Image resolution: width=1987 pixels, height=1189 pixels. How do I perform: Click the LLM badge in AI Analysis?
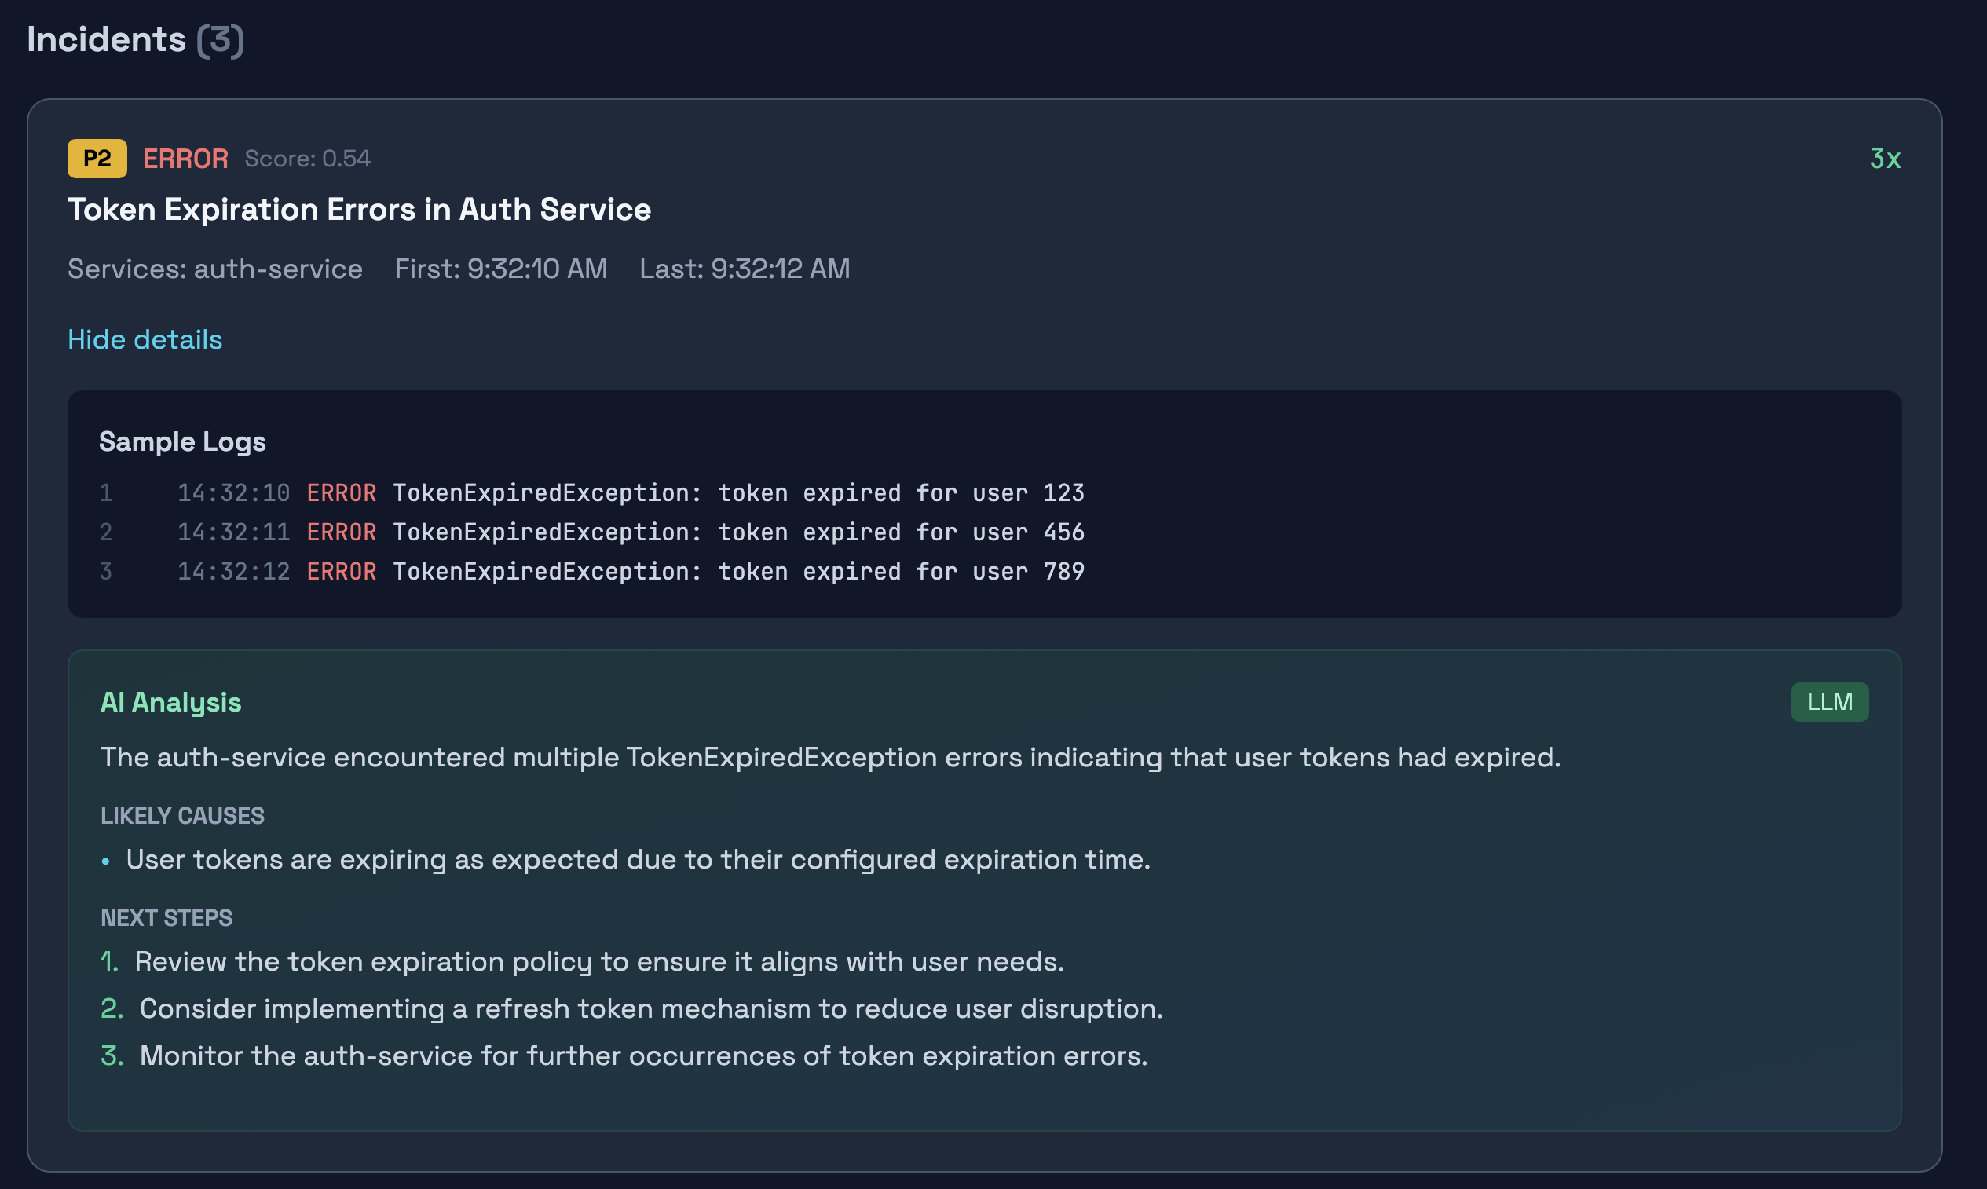pos(1829,702)
